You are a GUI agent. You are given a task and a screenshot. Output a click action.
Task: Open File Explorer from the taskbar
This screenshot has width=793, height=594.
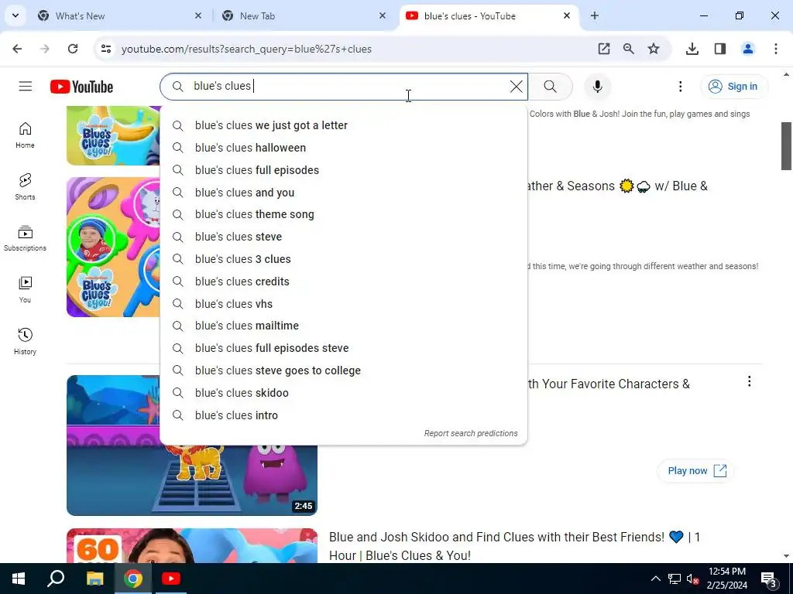point(94,579)
